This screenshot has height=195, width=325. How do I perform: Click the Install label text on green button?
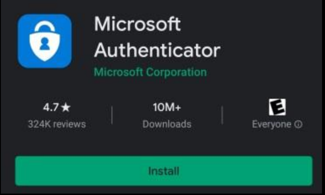pos(163,171)
